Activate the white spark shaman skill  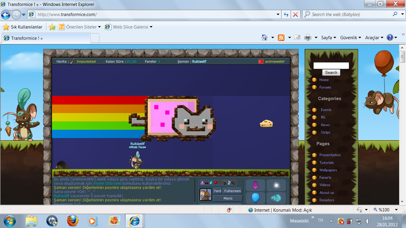coord(276,185)
